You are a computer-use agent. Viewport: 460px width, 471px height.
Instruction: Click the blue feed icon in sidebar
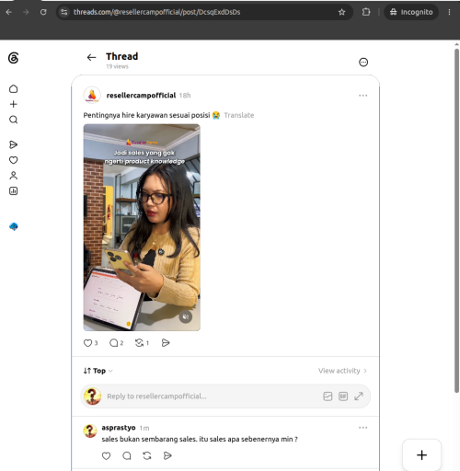14,226
